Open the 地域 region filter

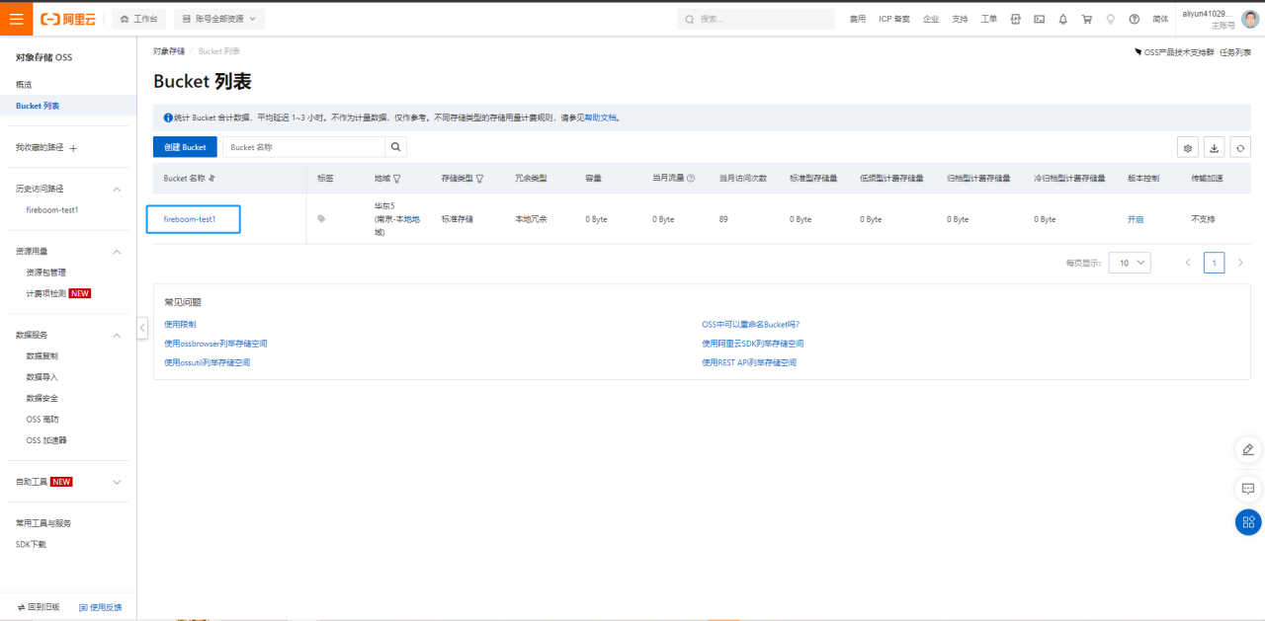[397, 179]
